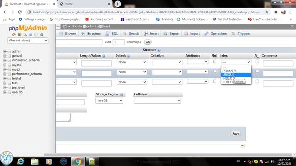Viewport: 296px width, 166px height.
Task: Reload the page in the browser
Action: [x=20, y=12]
